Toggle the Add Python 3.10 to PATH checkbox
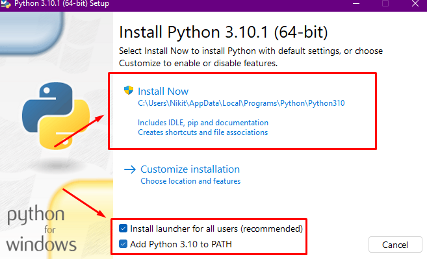The image size is (427, 259). tap(123, 244)
